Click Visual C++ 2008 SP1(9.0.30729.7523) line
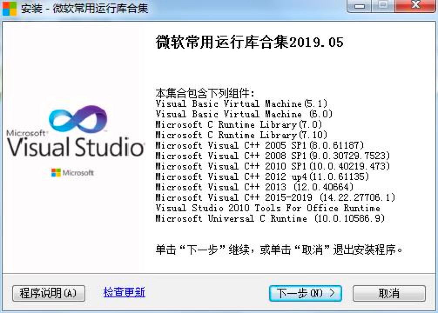This screenshot has width=438, height=313. coord(273,156)
